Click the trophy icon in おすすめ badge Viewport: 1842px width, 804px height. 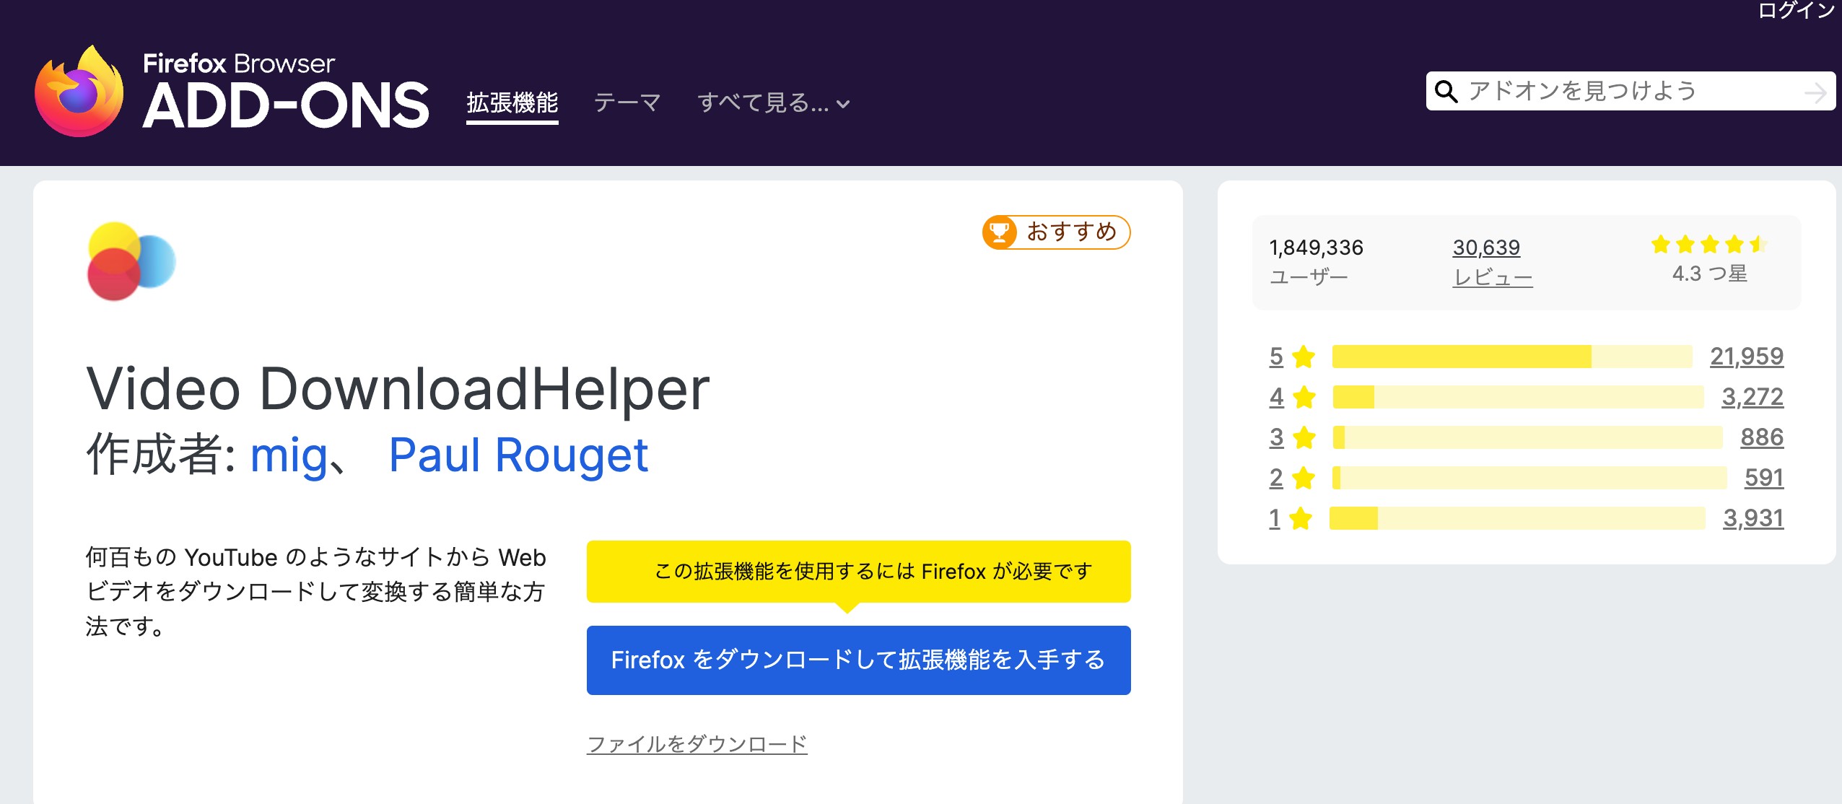(1000, 232)
